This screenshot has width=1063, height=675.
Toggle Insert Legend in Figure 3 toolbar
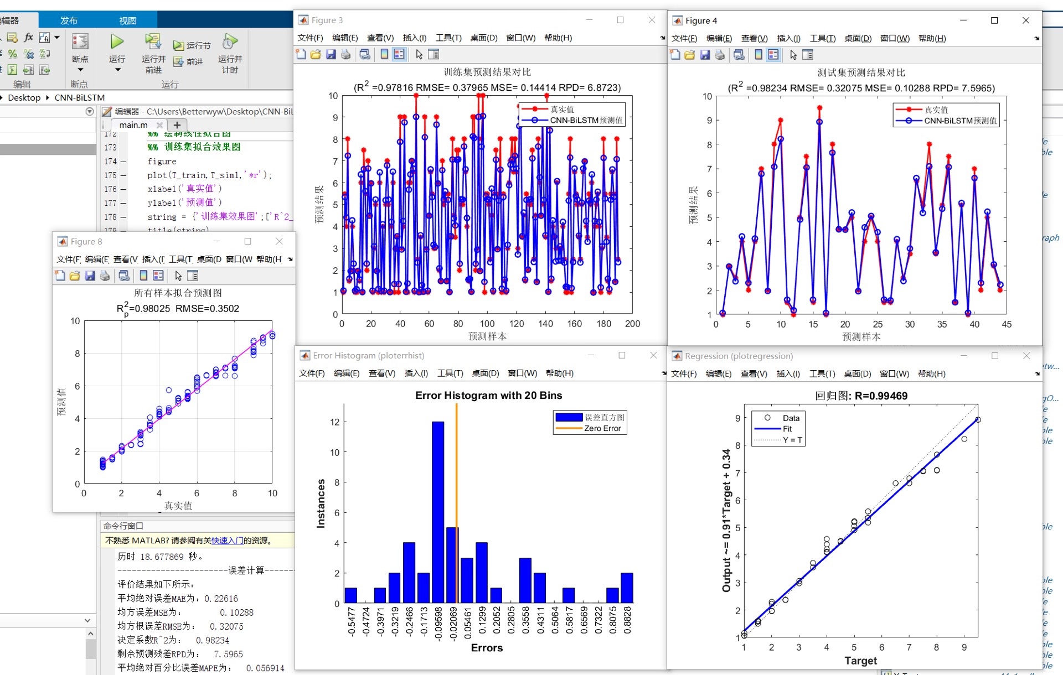pos(399,54)
